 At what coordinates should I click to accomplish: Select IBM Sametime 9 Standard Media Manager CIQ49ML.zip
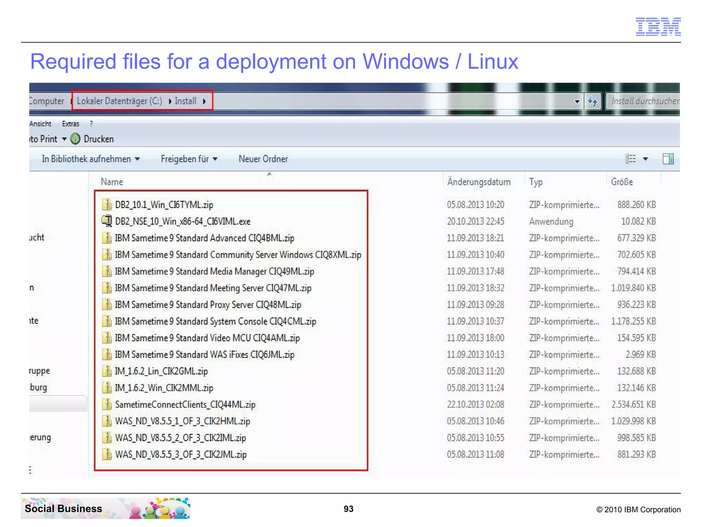[x=215, y=271]
